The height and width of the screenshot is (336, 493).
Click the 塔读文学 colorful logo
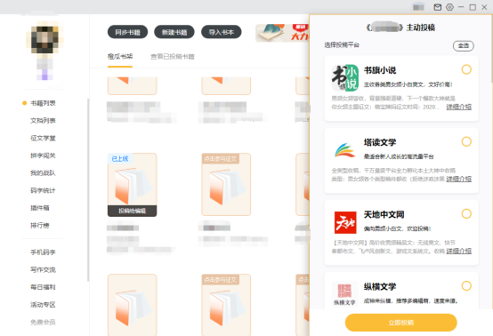click(x=345, y=150)
